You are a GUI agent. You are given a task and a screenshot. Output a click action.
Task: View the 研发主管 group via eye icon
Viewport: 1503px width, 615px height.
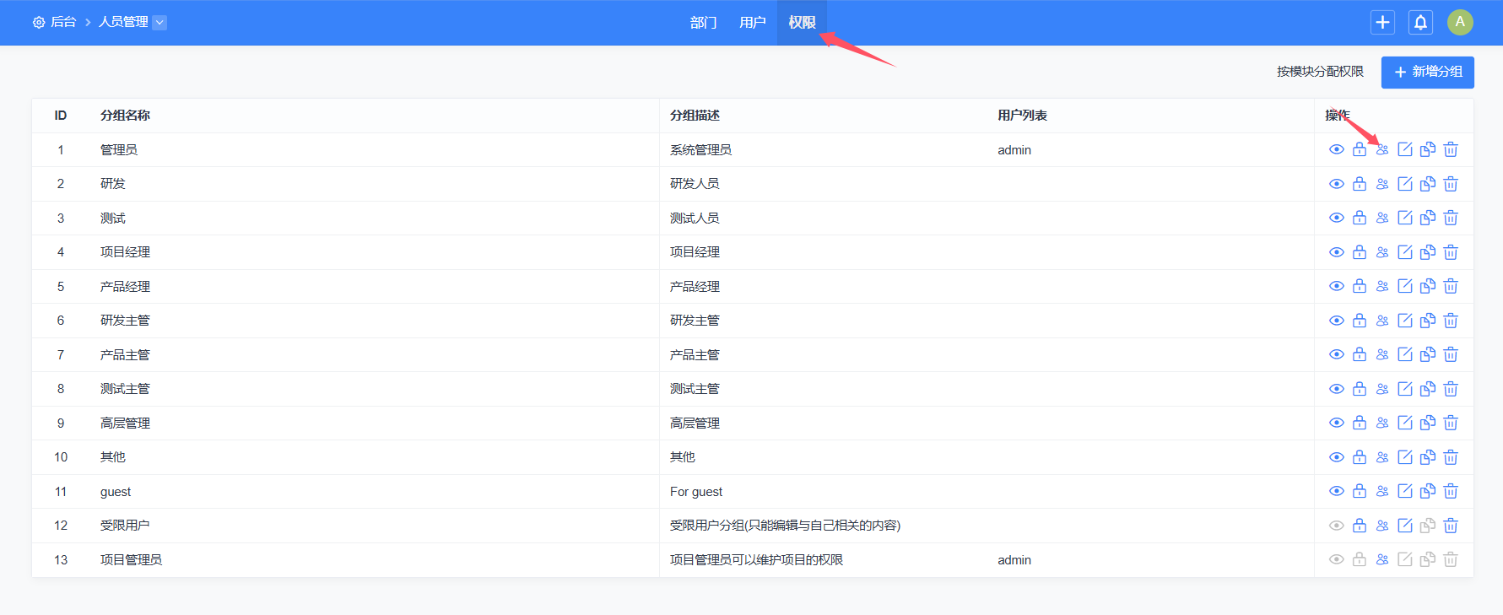tap(1337, 321)
